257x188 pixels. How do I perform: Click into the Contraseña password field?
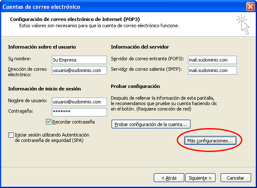pyautogui.click(x=79, y=112)
